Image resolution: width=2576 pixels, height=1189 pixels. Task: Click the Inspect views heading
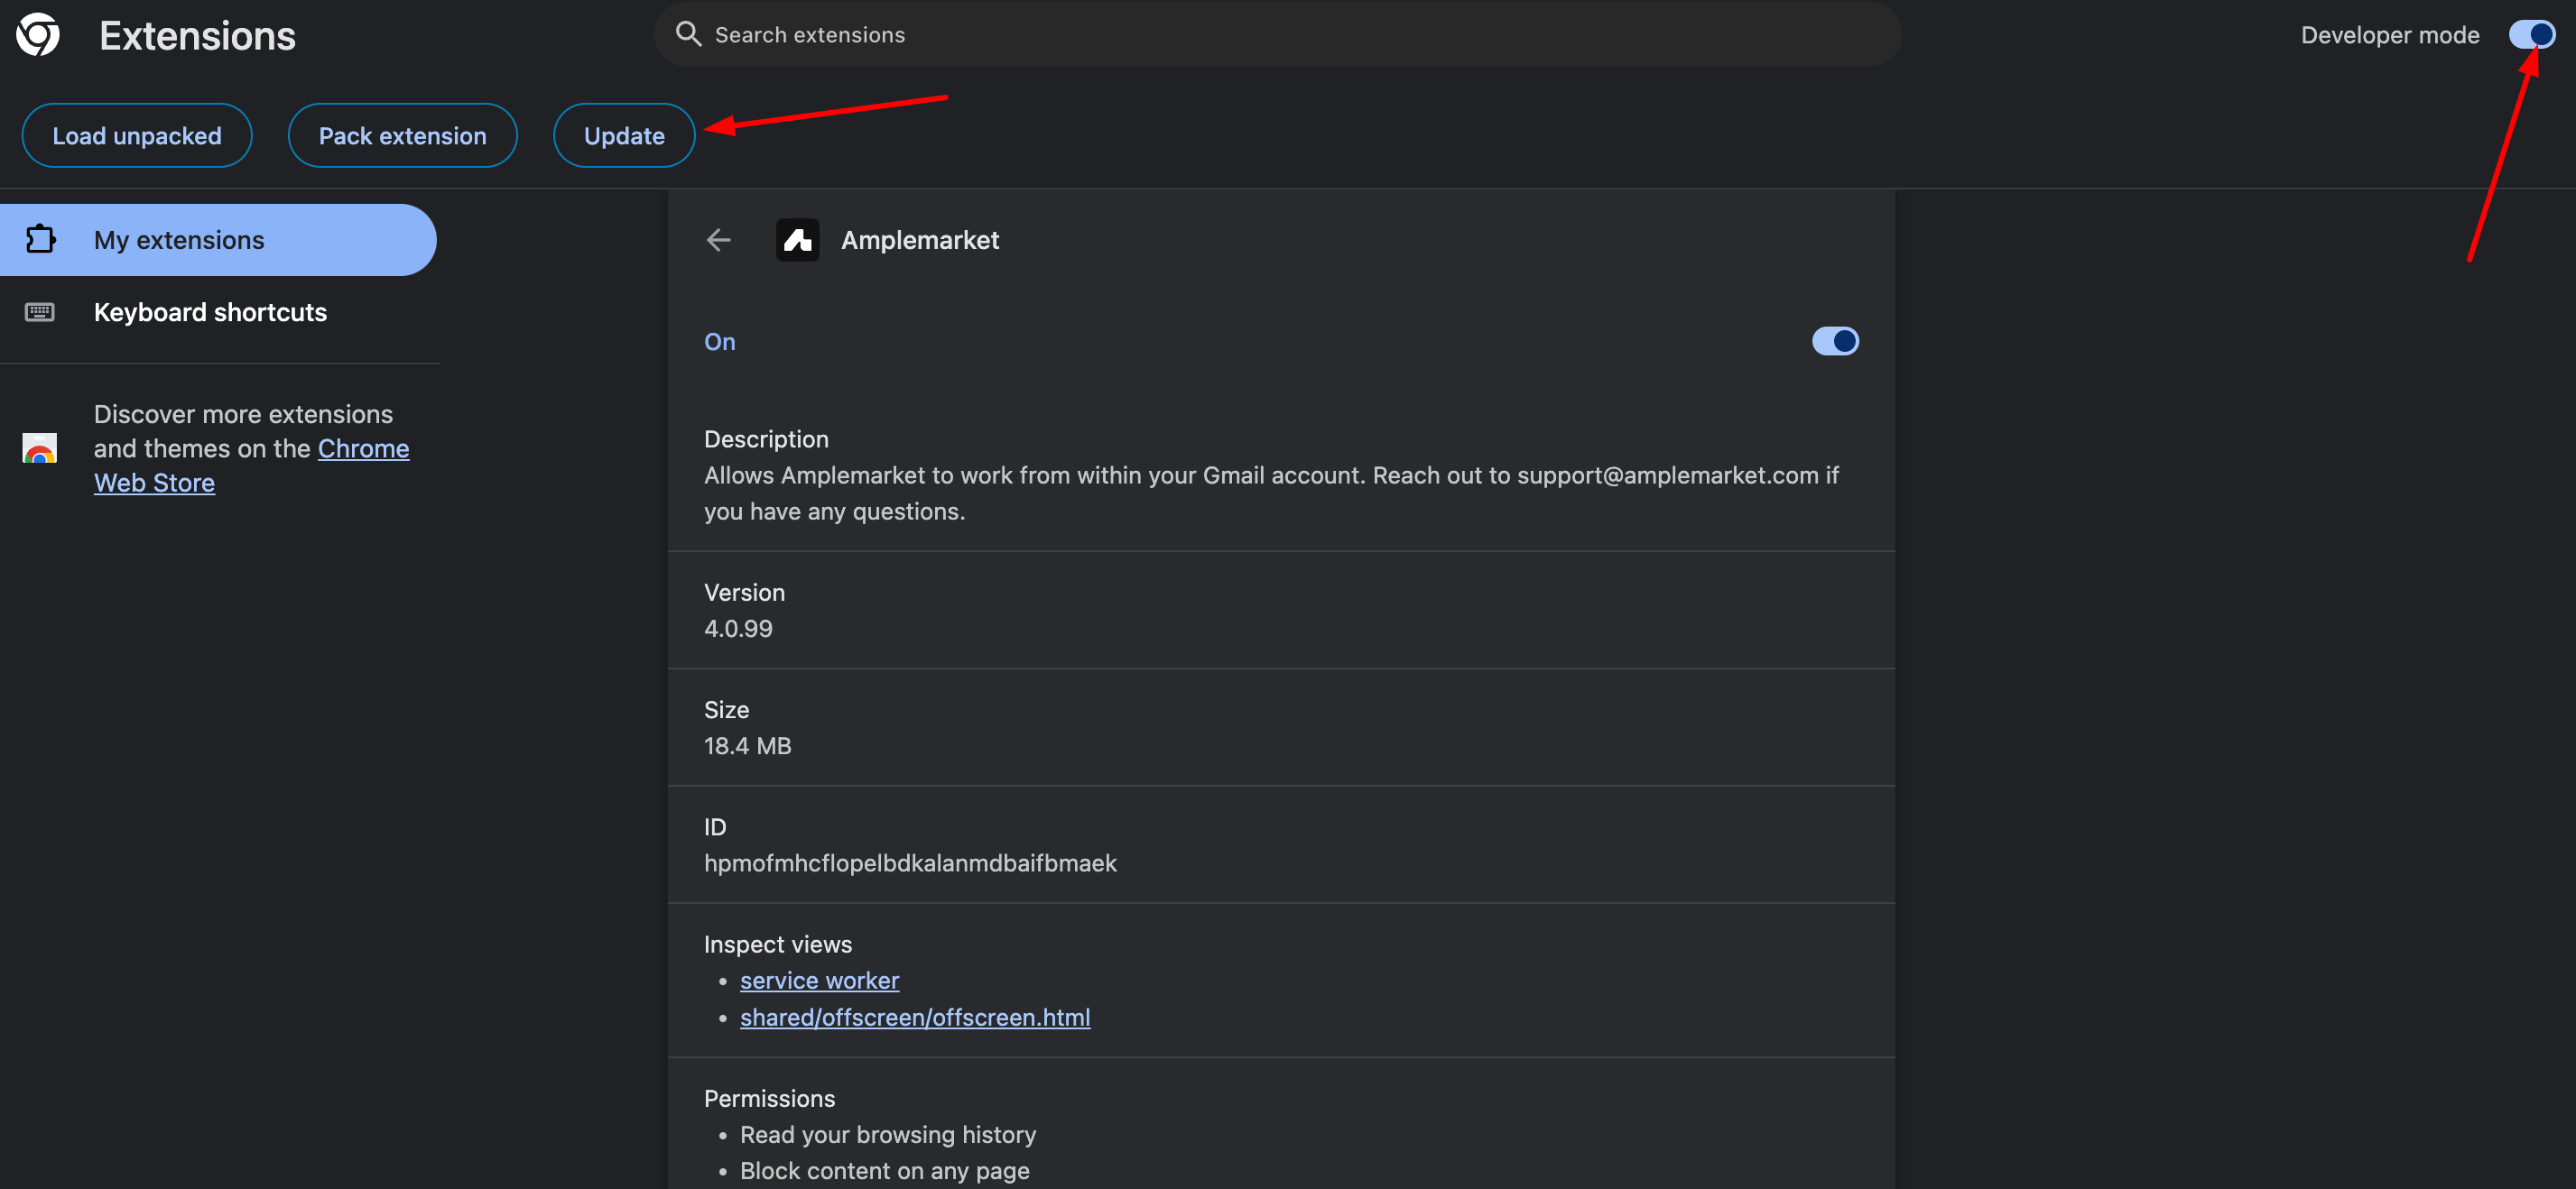tap(778, 945)
